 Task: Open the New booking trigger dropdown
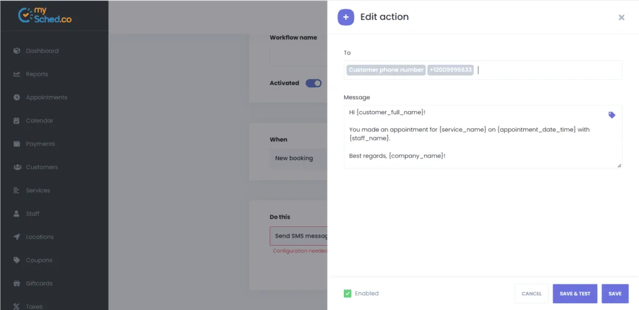pyautogui.click(x=299, y=158)
